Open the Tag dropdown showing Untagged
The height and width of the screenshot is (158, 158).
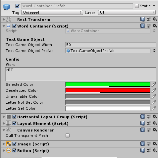[x=52, y=13]
